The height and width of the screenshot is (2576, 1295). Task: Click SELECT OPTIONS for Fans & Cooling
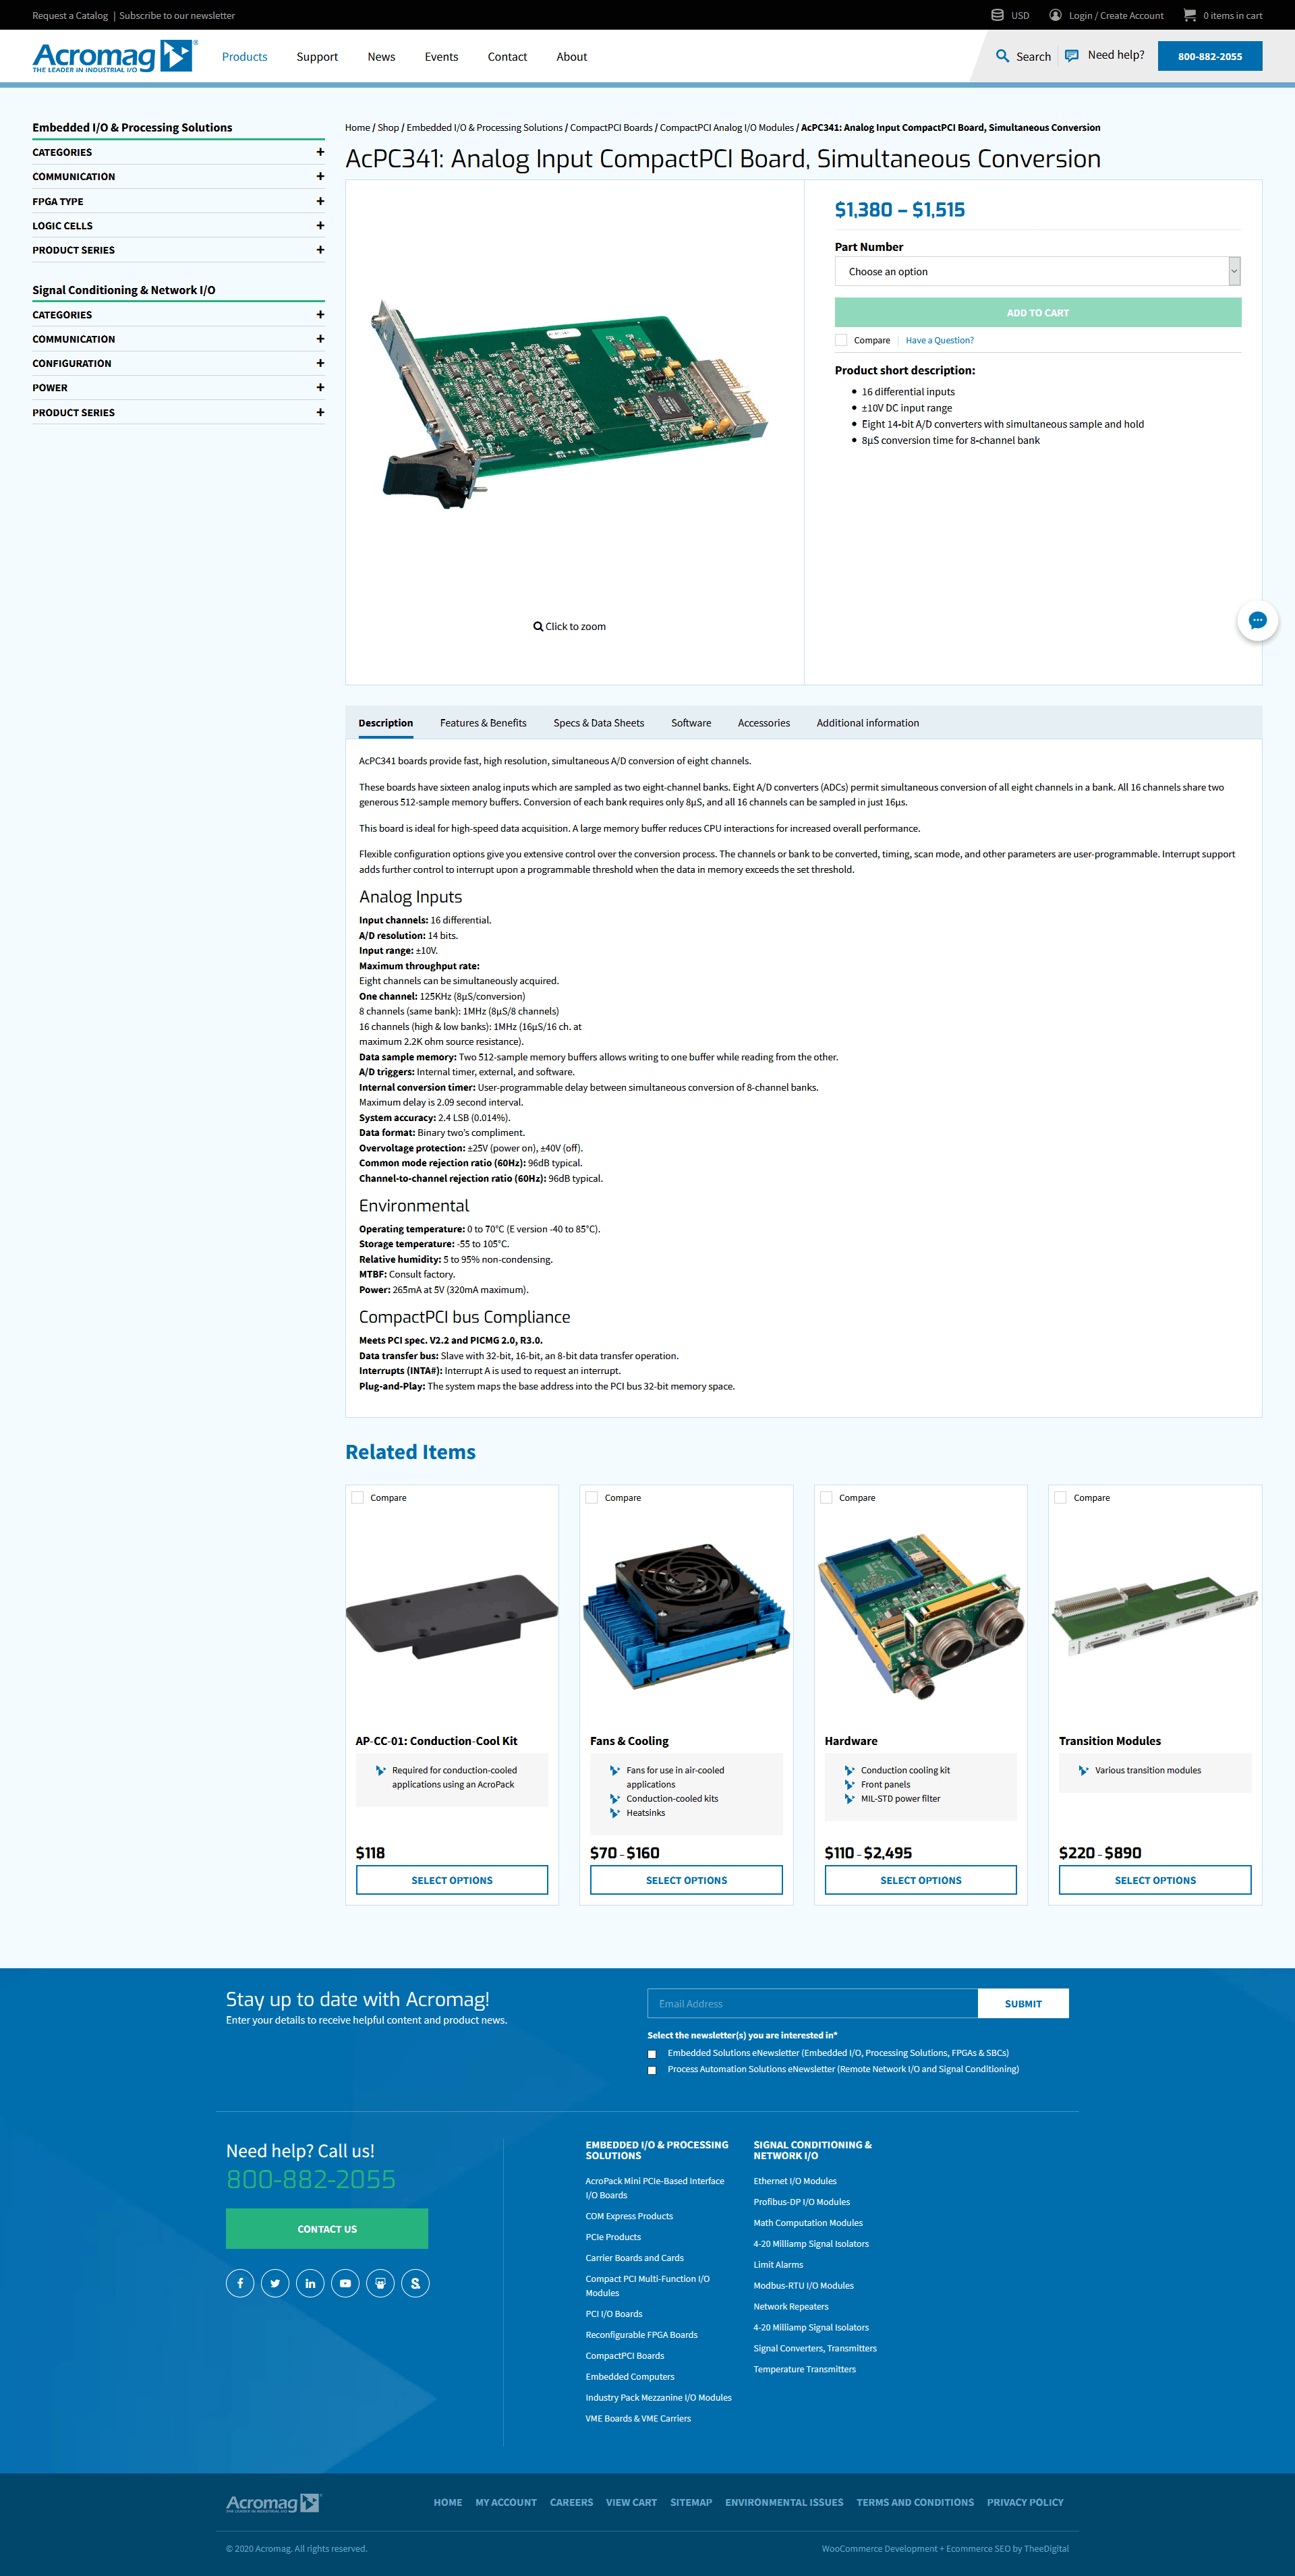click(x=686, y=1880)
